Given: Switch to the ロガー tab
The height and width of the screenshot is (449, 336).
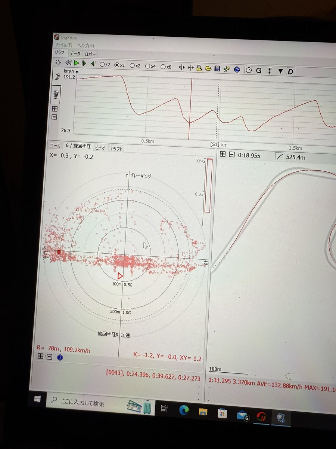Looking at the screenshot, I should [90, 54].
